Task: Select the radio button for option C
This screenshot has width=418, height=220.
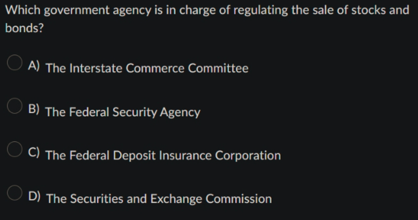Action: click(x=14, y=149)
